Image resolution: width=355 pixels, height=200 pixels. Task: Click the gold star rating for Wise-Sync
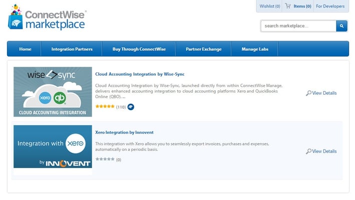click(x=105, y=106)
